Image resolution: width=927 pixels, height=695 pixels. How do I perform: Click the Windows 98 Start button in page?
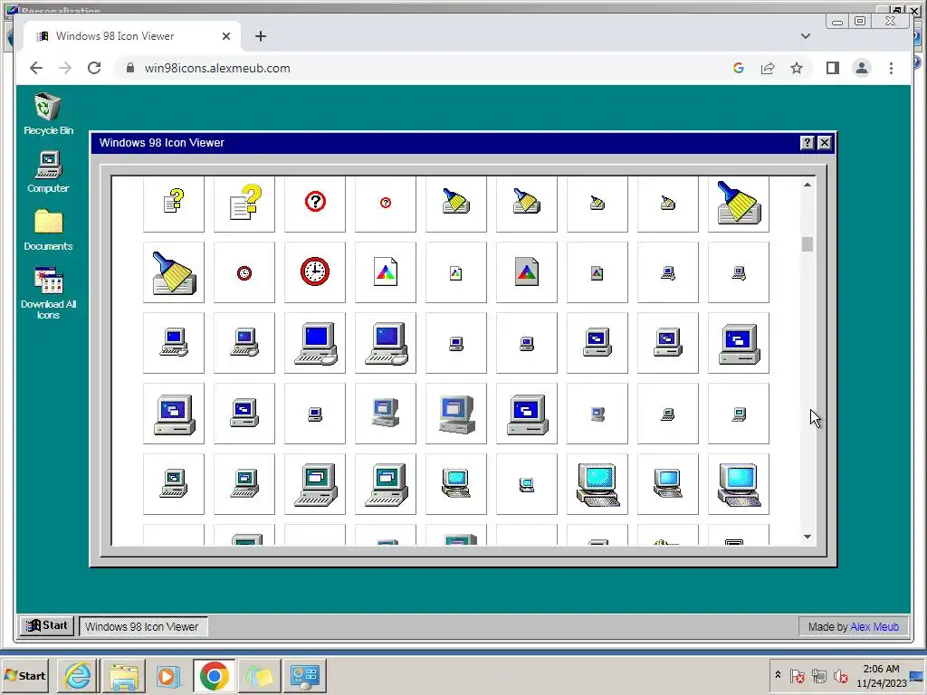click(47, 625)
